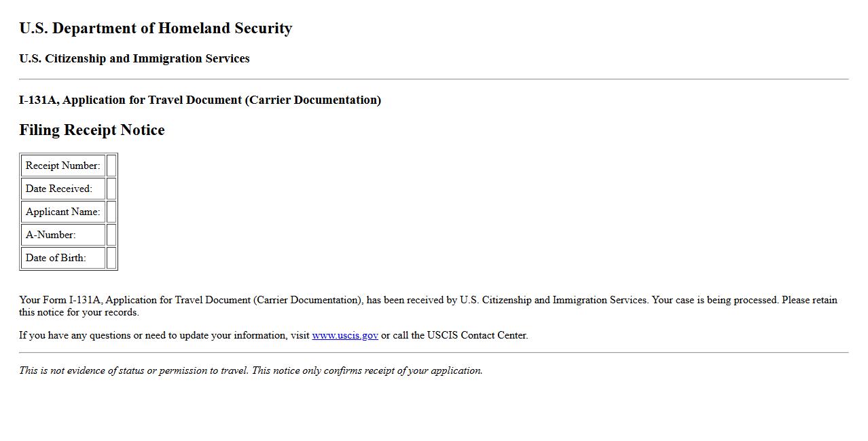Click the blank cell beside Date of Birth
This screenshot has height=441, width=868.
[x=111, y=258]
